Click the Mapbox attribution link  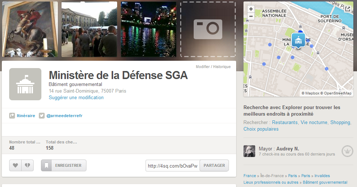[x=310, y=93]
